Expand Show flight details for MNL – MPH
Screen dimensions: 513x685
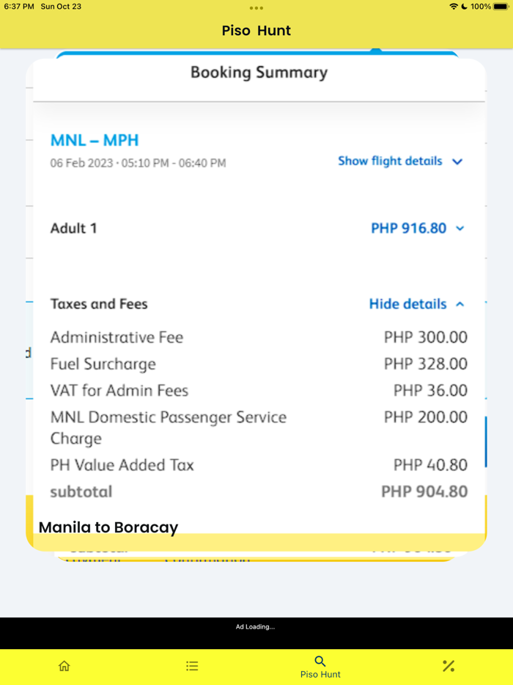tap(389, 161)
